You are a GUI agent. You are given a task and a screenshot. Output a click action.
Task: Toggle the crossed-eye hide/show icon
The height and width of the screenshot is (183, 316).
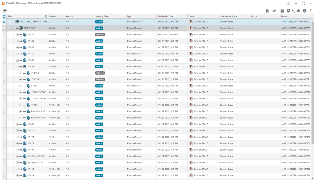[274, 11]
